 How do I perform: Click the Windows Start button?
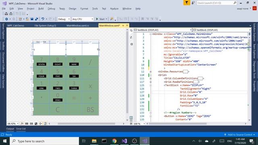point(5,141)
